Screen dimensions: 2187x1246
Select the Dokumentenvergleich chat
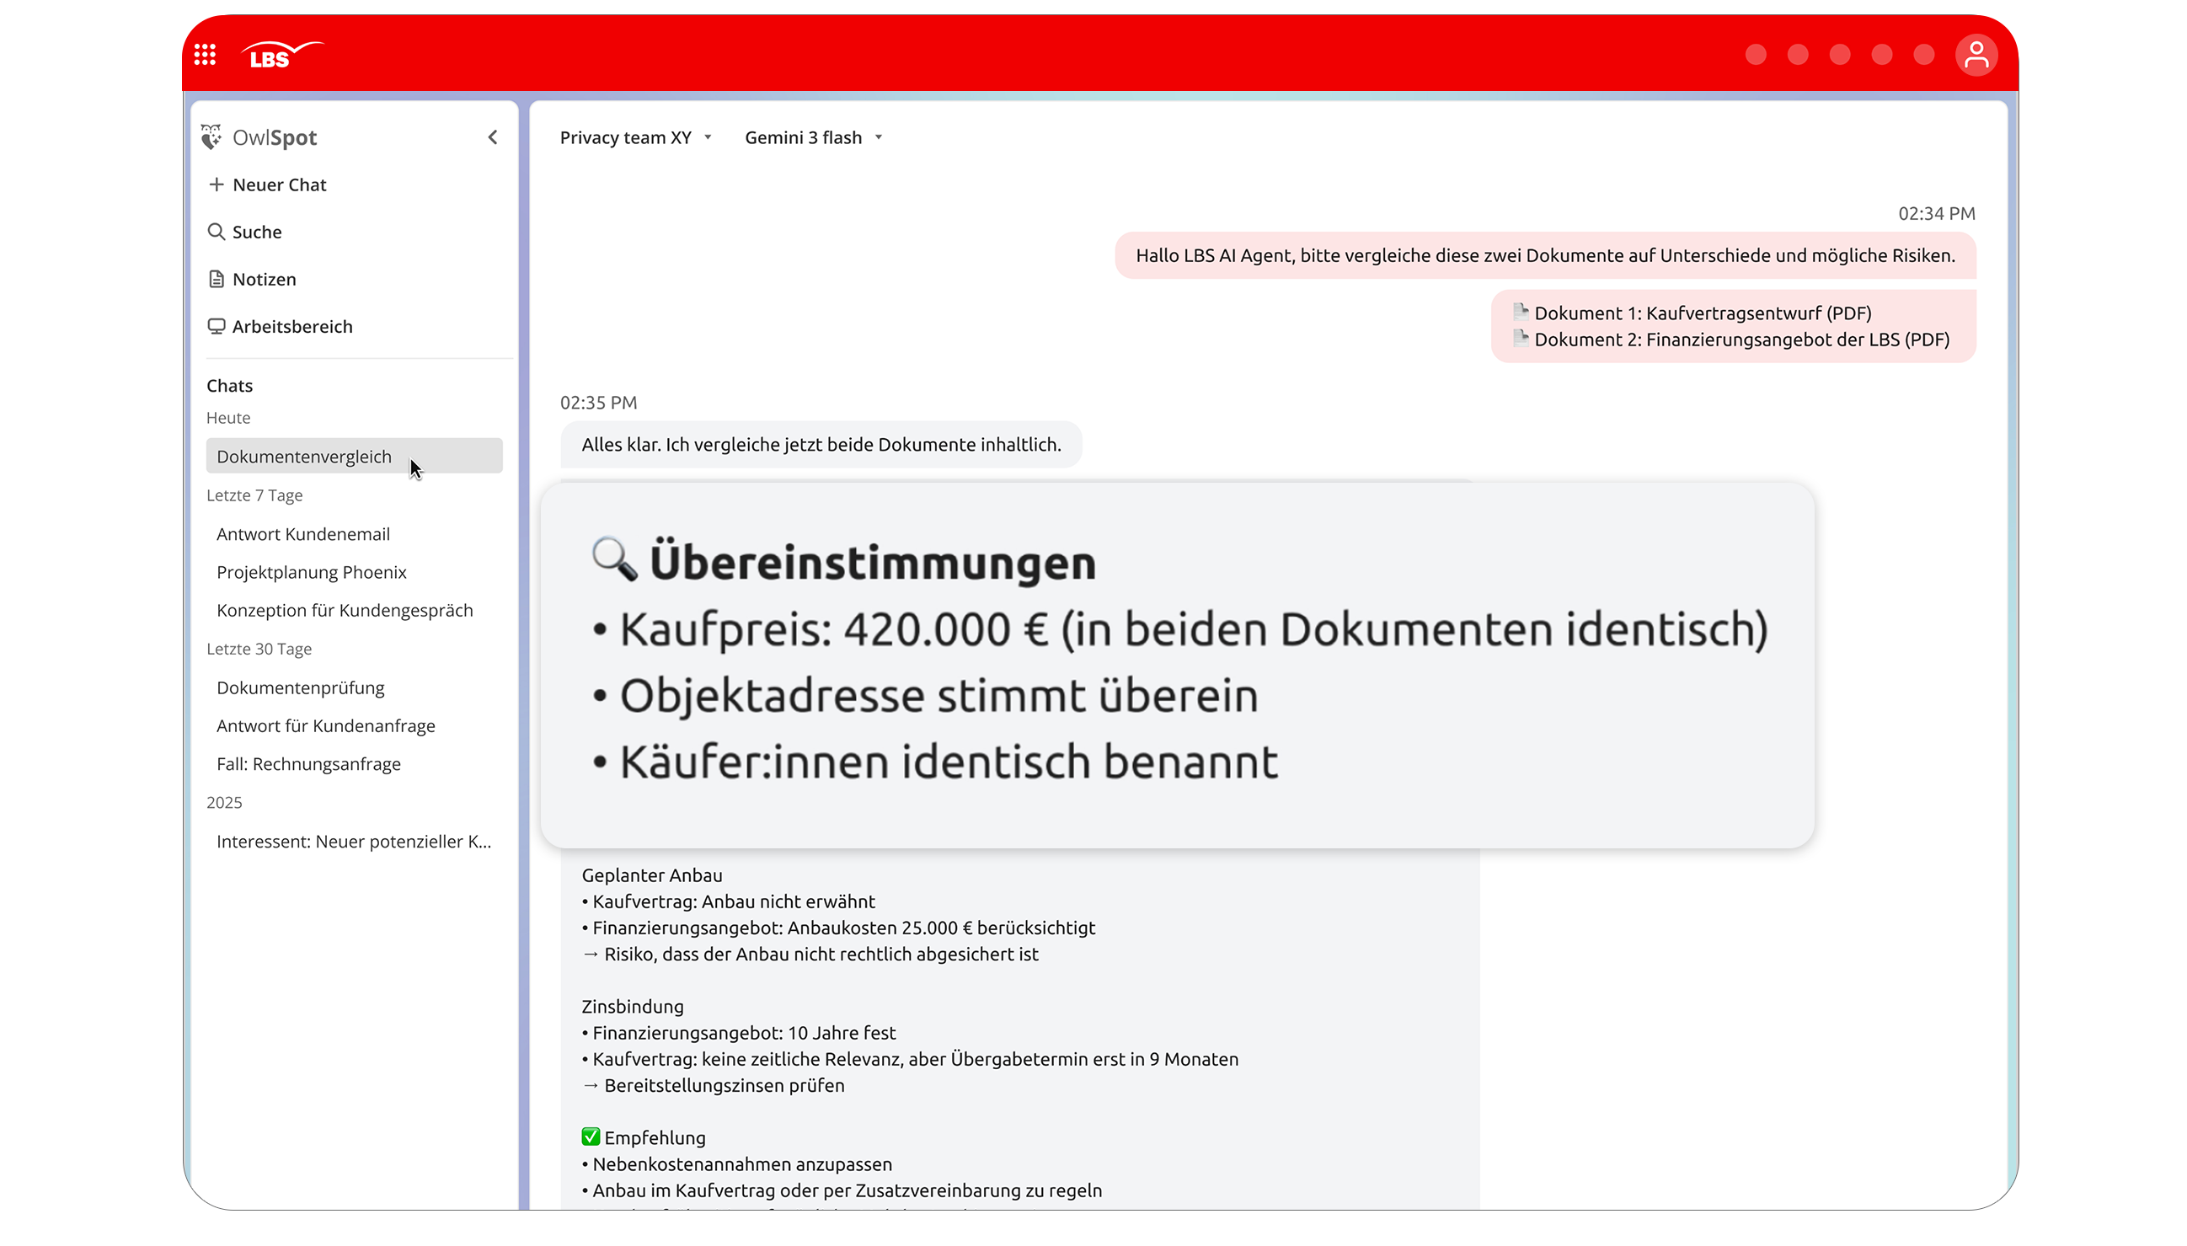coord(354,456)
